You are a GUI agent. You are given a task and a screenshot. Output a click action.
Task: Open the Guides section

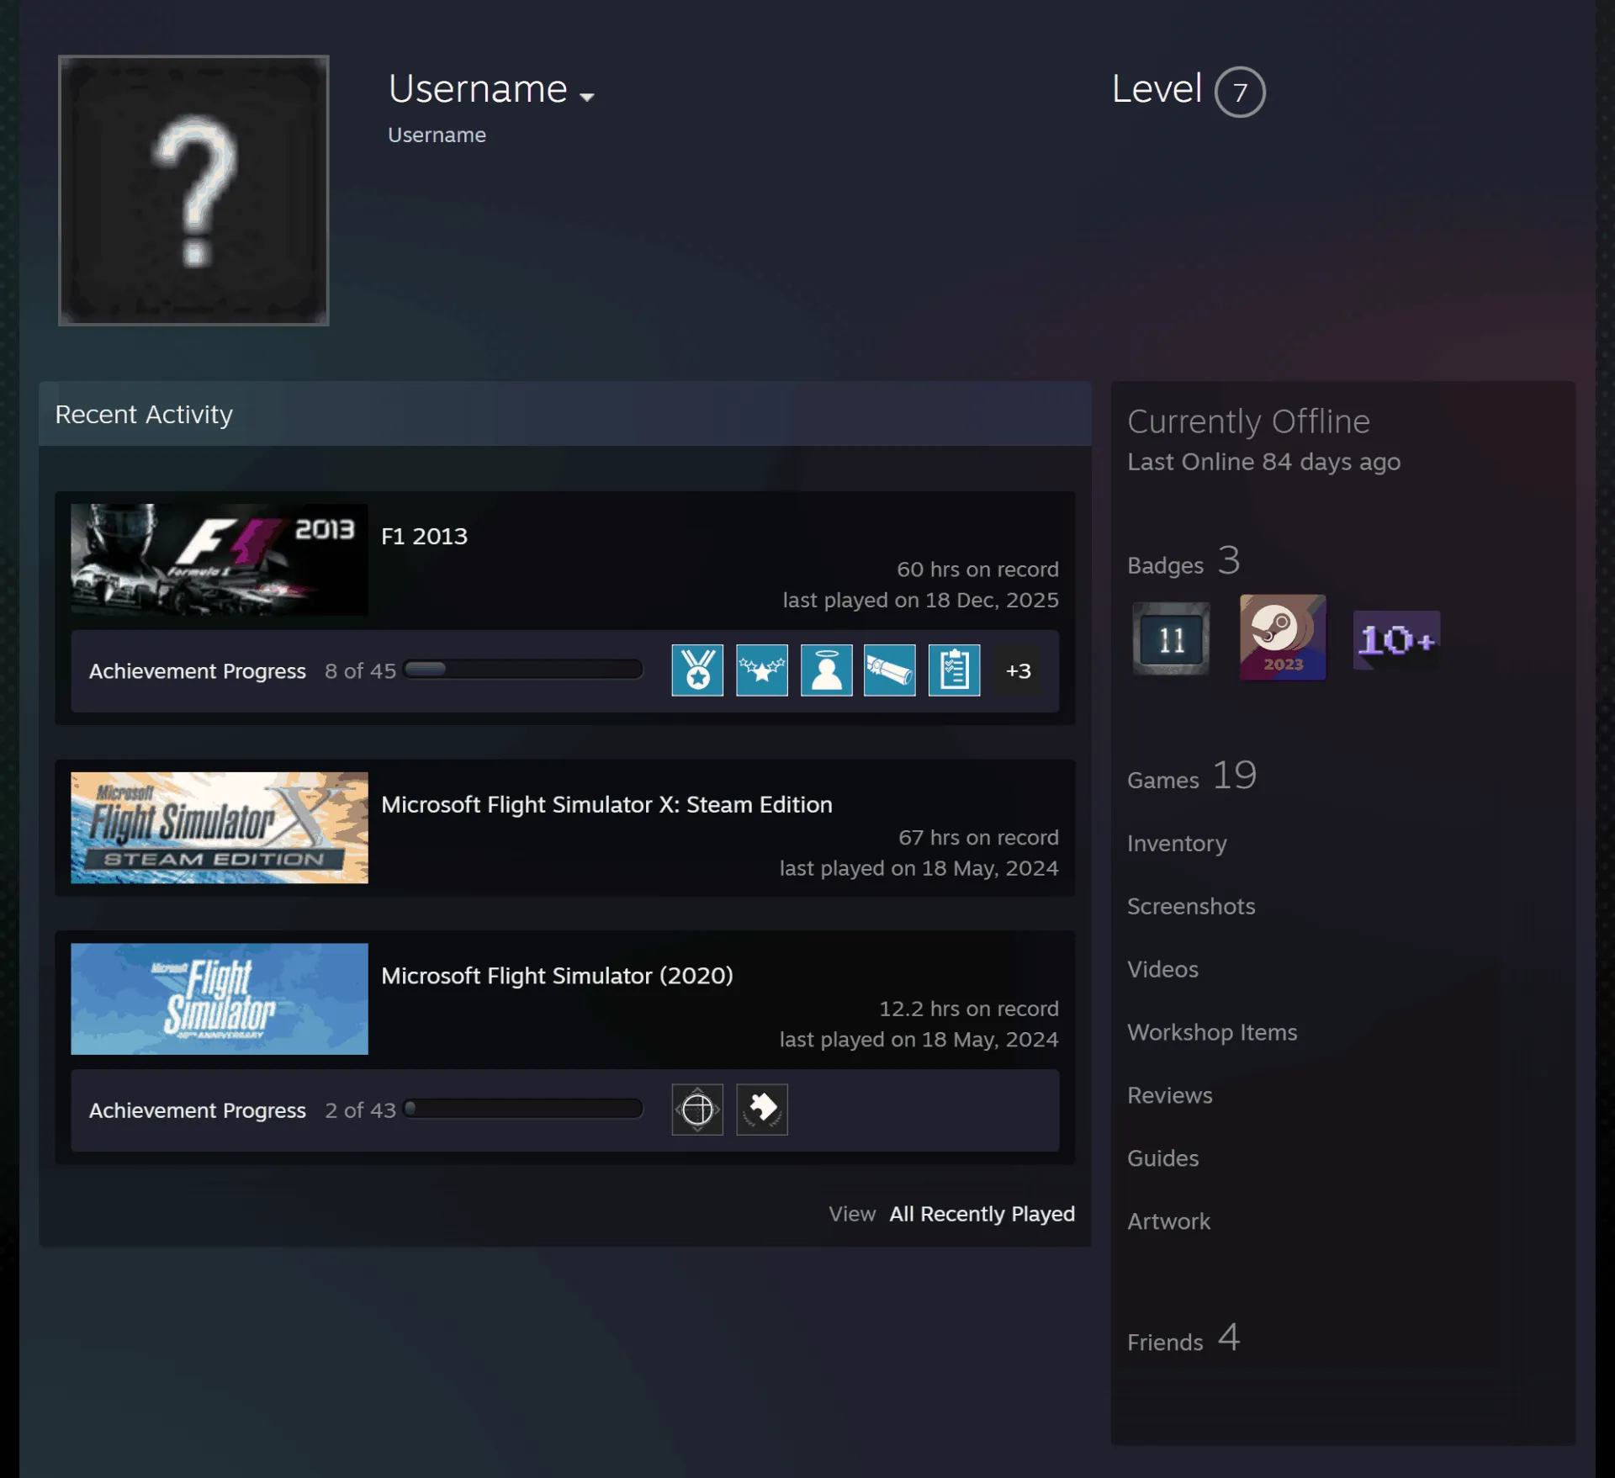pyautogui.click(x=1162, y=1158)
